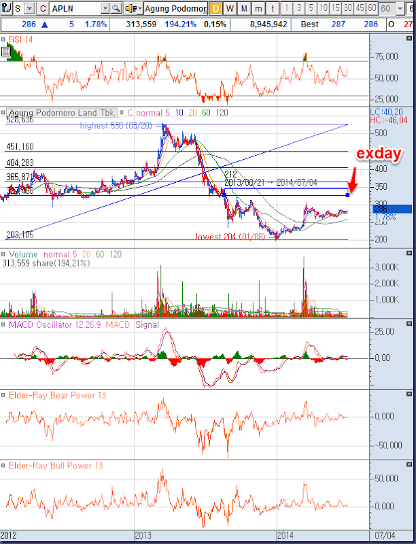Screen dimensions: 416x544
Task: Expand the APLN ticker history dropdown arrow
Action: coord(105,9)
